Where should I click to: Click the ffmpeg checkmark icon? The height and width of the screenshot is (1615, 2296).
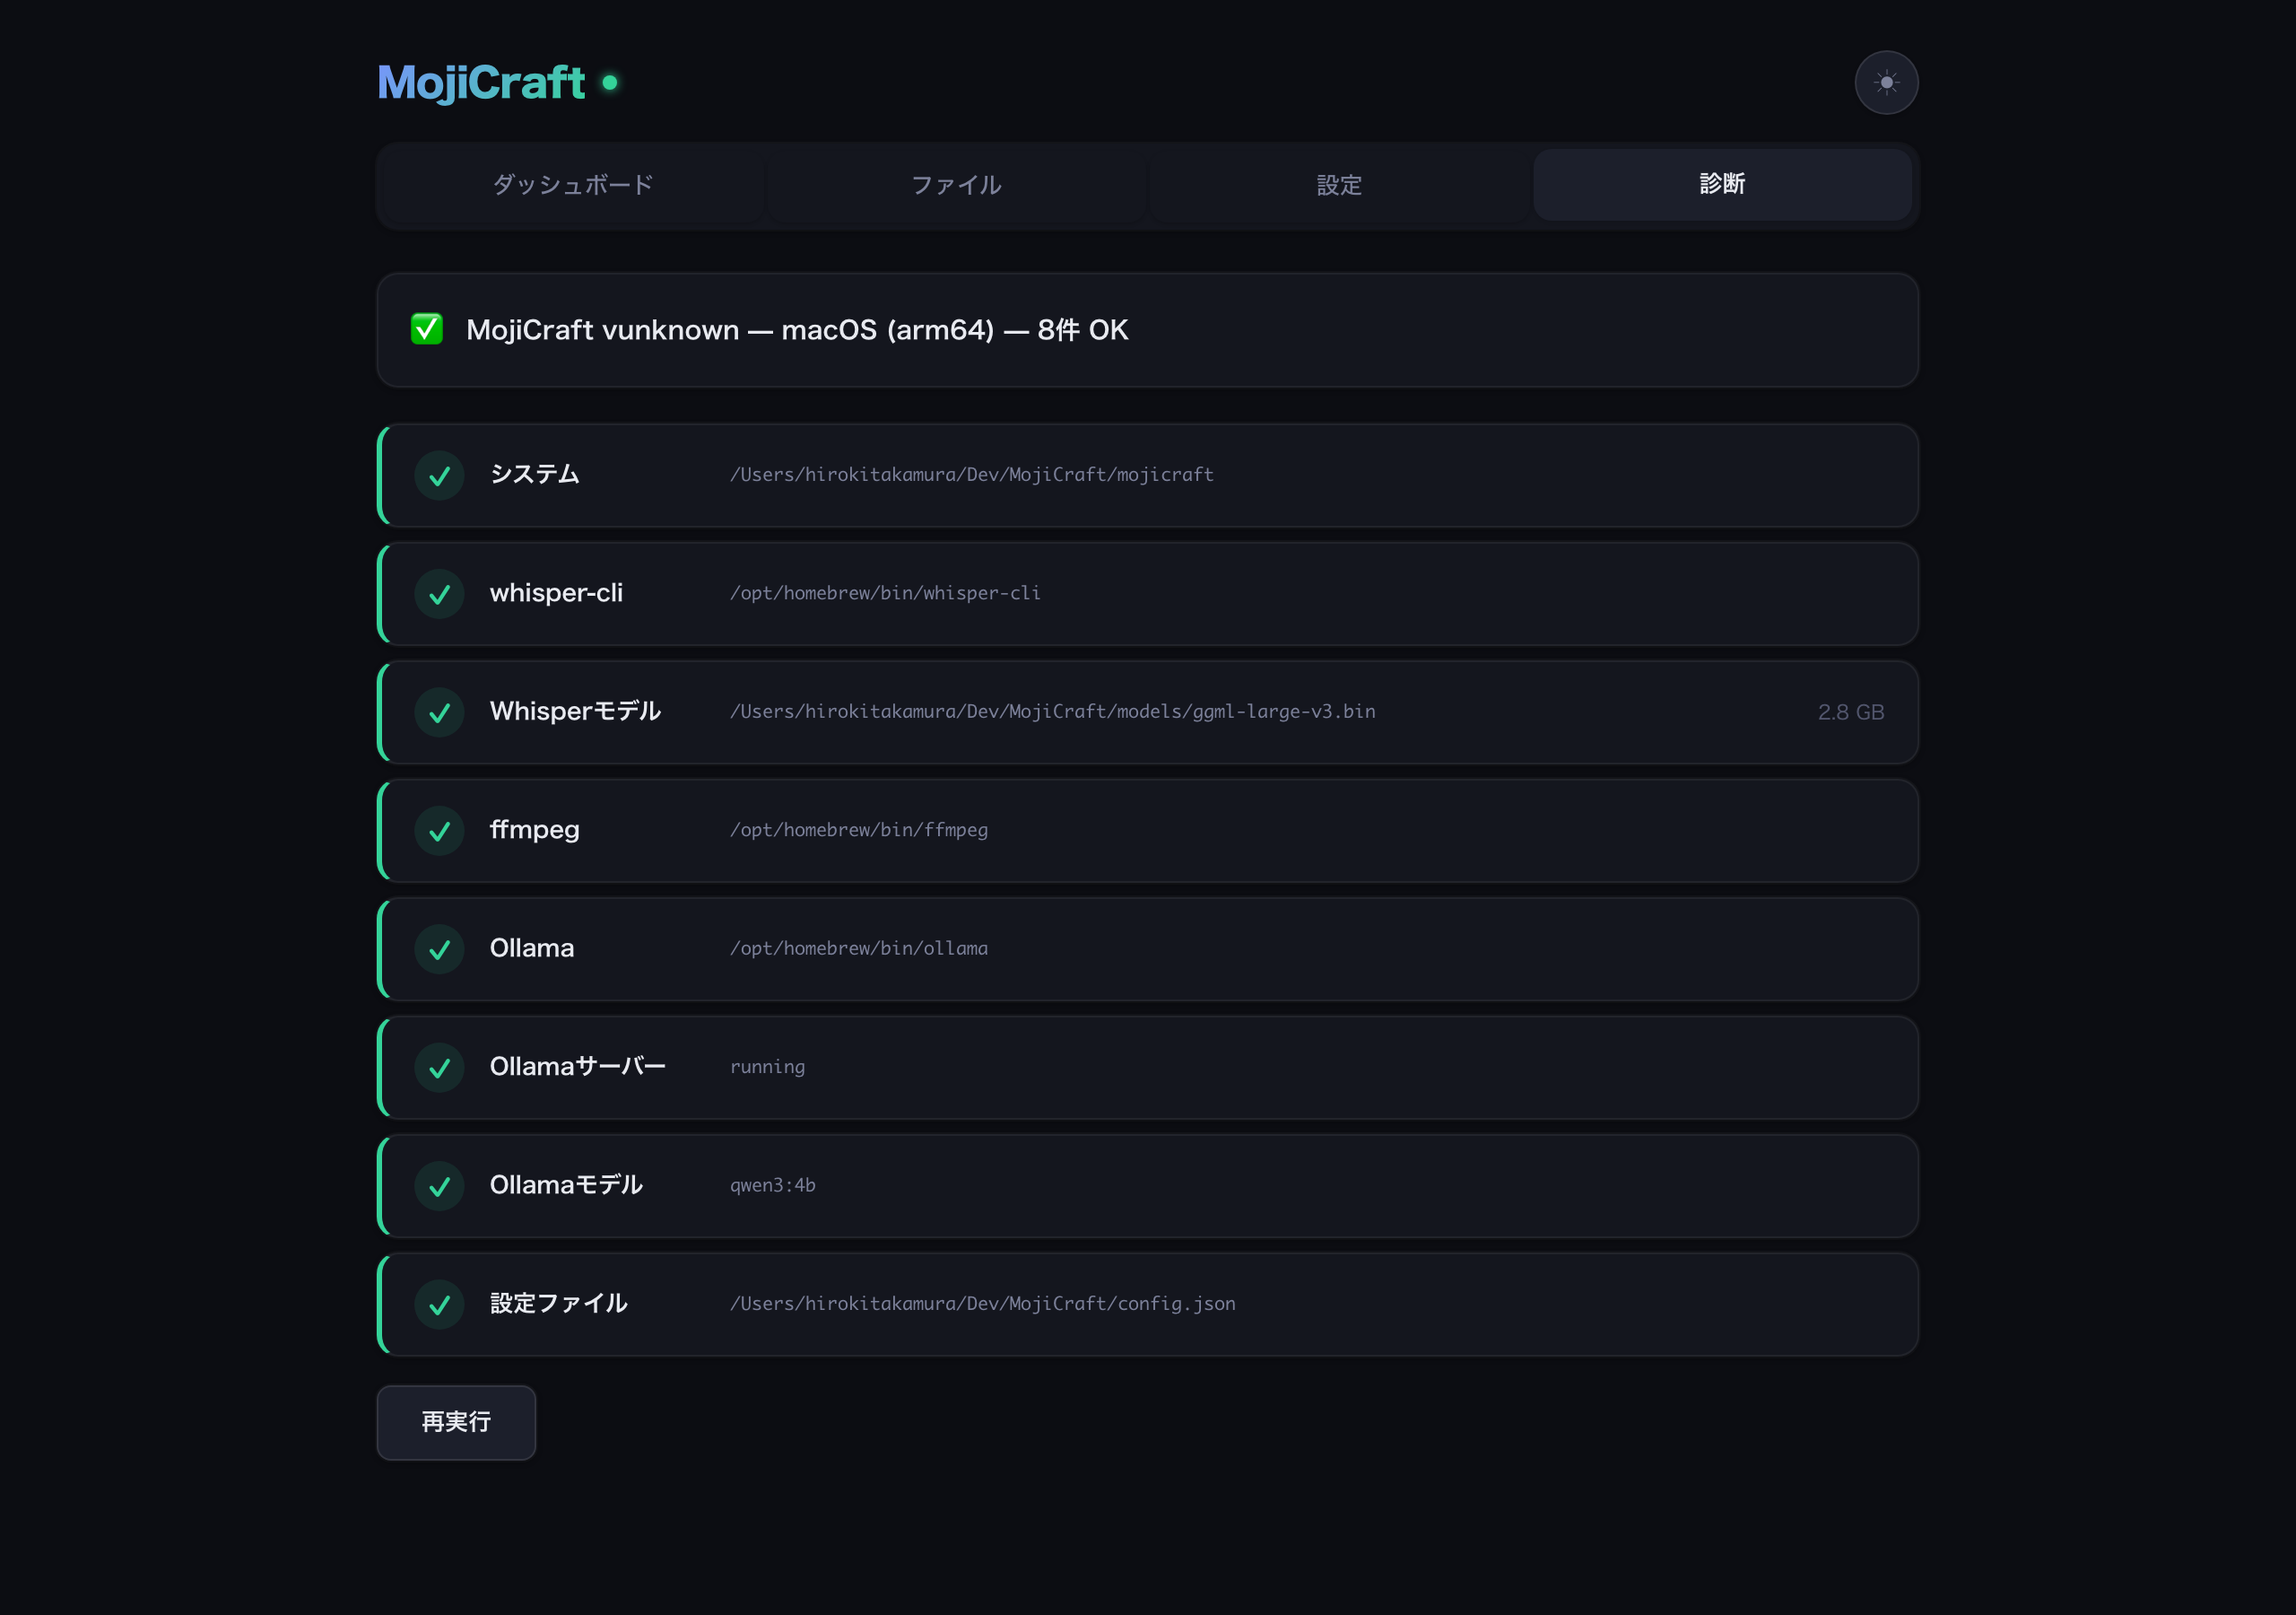coord(439,832)
